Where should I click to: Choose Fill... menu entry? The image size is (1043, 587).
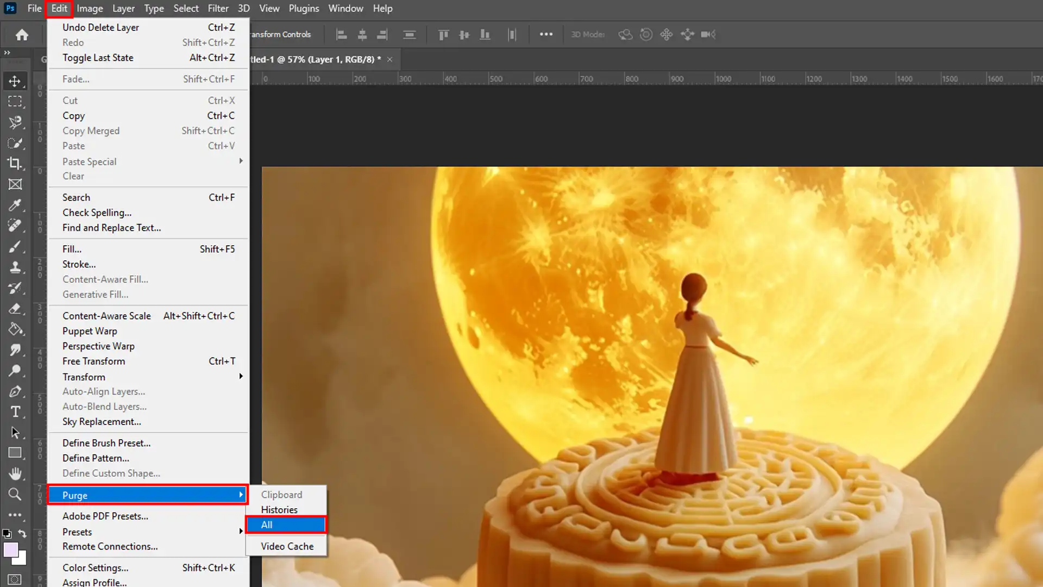tap(148, 249)
